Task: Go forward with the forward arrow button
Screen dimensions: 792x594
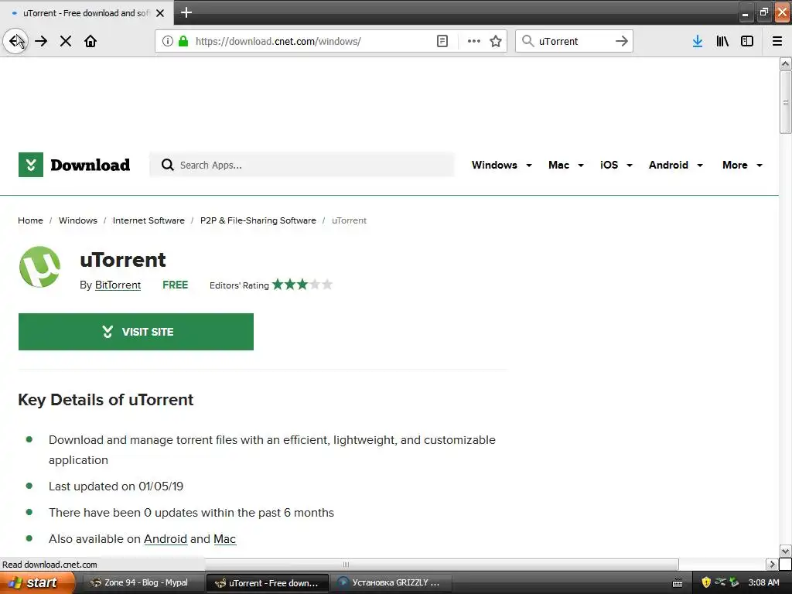Action: [42, 41]
